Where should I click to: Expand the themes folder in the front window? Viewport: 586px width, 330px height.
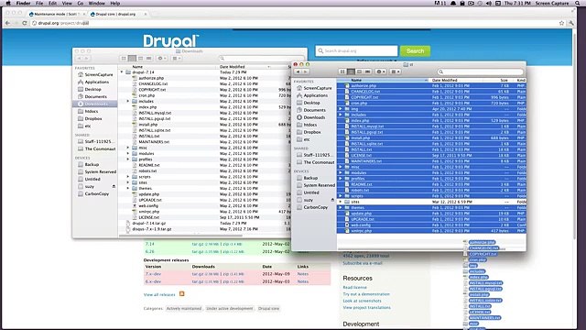pyautogui.click(x=341, y=207)
